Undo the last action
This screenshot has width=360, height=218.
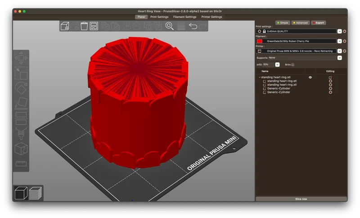tap(193, 26)
